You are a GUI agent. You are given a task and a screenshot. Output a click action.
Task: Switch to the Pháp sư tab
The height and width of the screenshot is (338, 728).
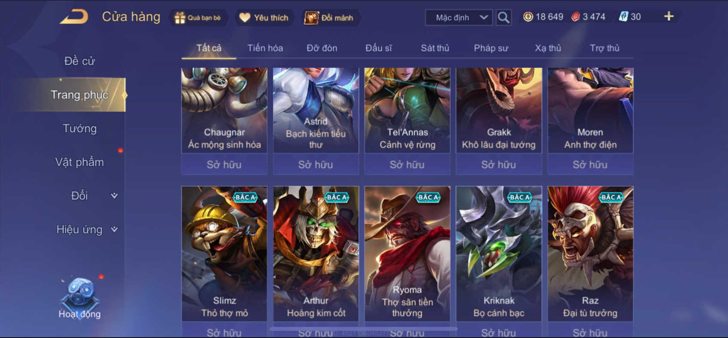[491, 48]
